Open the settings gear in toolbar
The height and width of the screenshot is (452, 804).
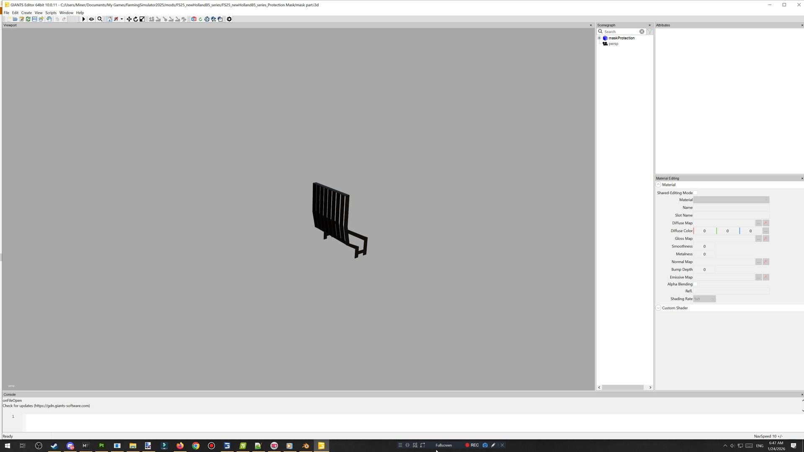coord(229,19)
